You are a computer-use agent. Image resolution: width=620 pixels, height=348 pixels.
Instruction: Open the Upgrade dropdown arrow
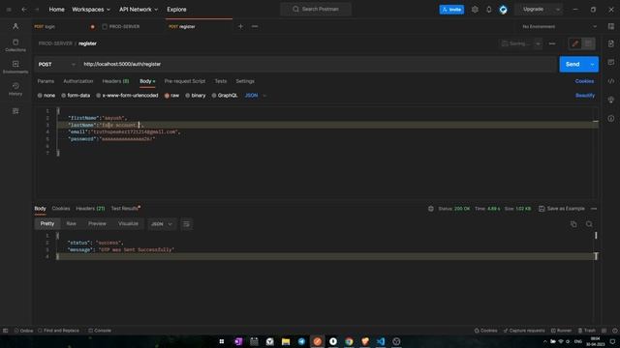pyautogui.click(x=558, y=9)
